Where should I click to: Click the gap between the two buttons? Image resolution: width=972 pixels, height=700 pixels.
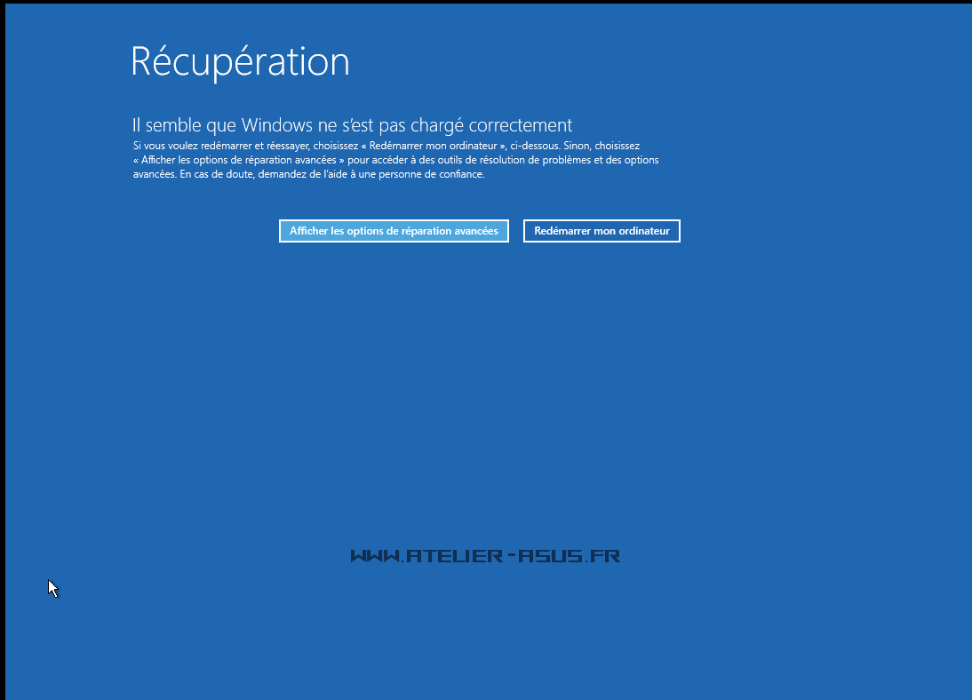516,231
